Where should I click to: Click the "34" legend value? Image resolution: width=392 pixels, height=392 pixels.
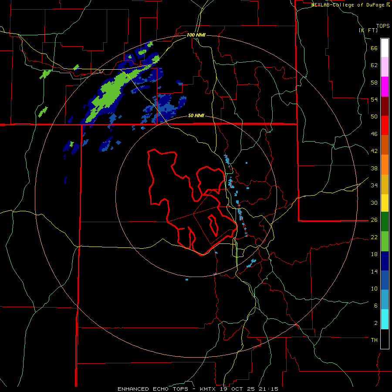coord(374,186)
